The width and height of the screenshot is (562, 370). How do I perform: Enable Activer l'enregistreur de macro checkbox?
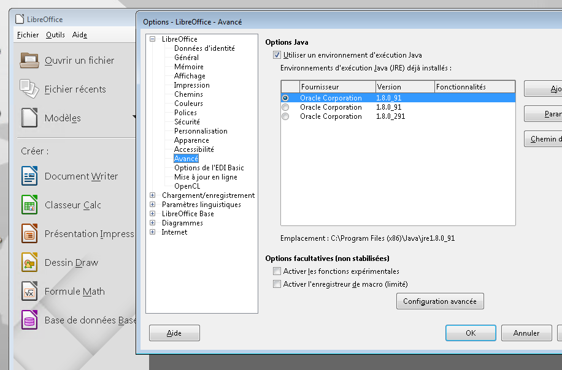click(x=277, y=284)
